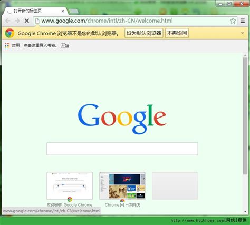Click the page icon in the address bar
Image resolution: width=250 pixels, height=225 pixels.
click(37, 21)
